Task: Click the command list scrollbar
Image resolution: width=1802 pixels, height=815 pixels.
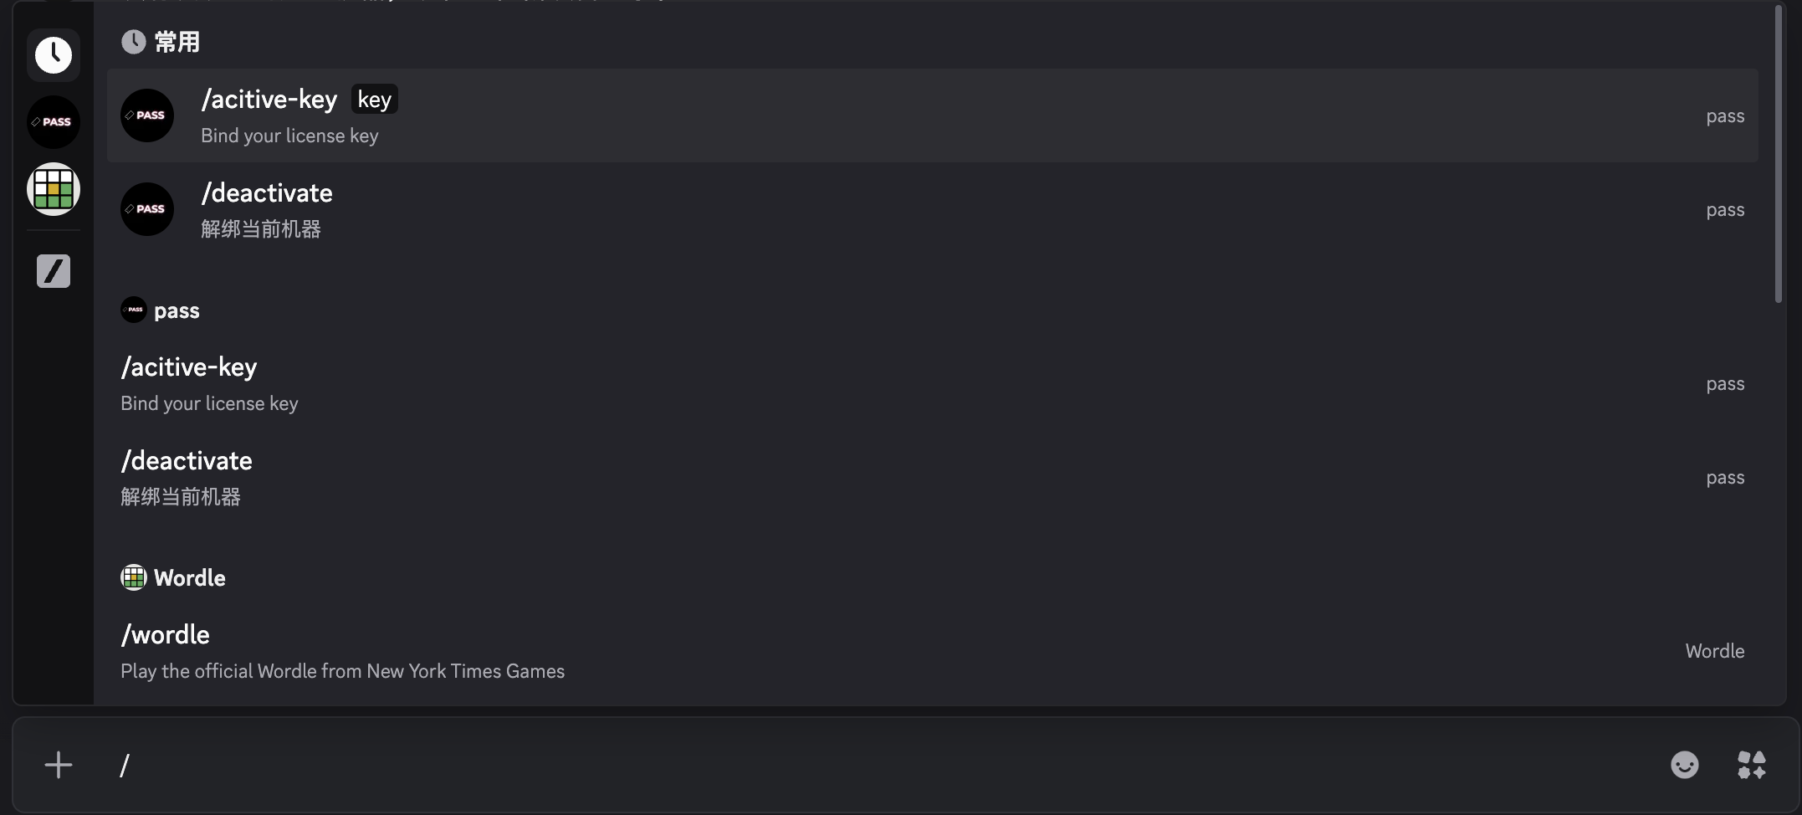Action: tap(1778, 155)
